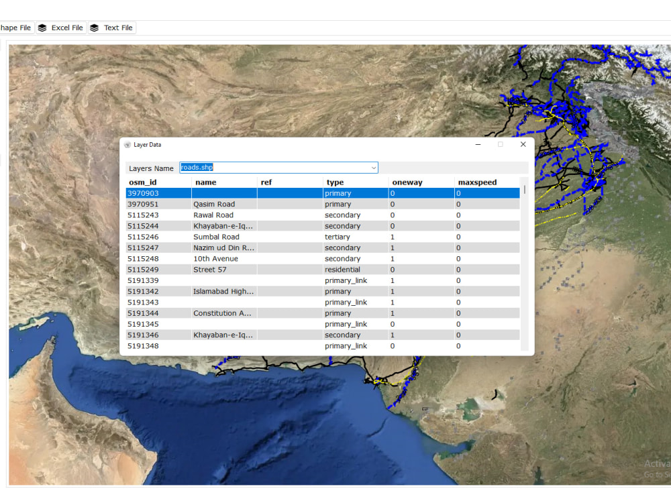Click osm_id 5191339 cell
671x503 pixels.
(x=158, y=280)
